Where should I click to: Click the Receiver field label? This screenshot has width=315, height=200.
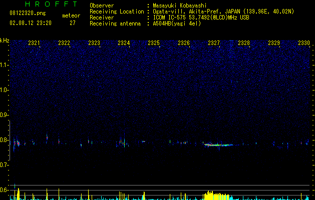point(102,17)
